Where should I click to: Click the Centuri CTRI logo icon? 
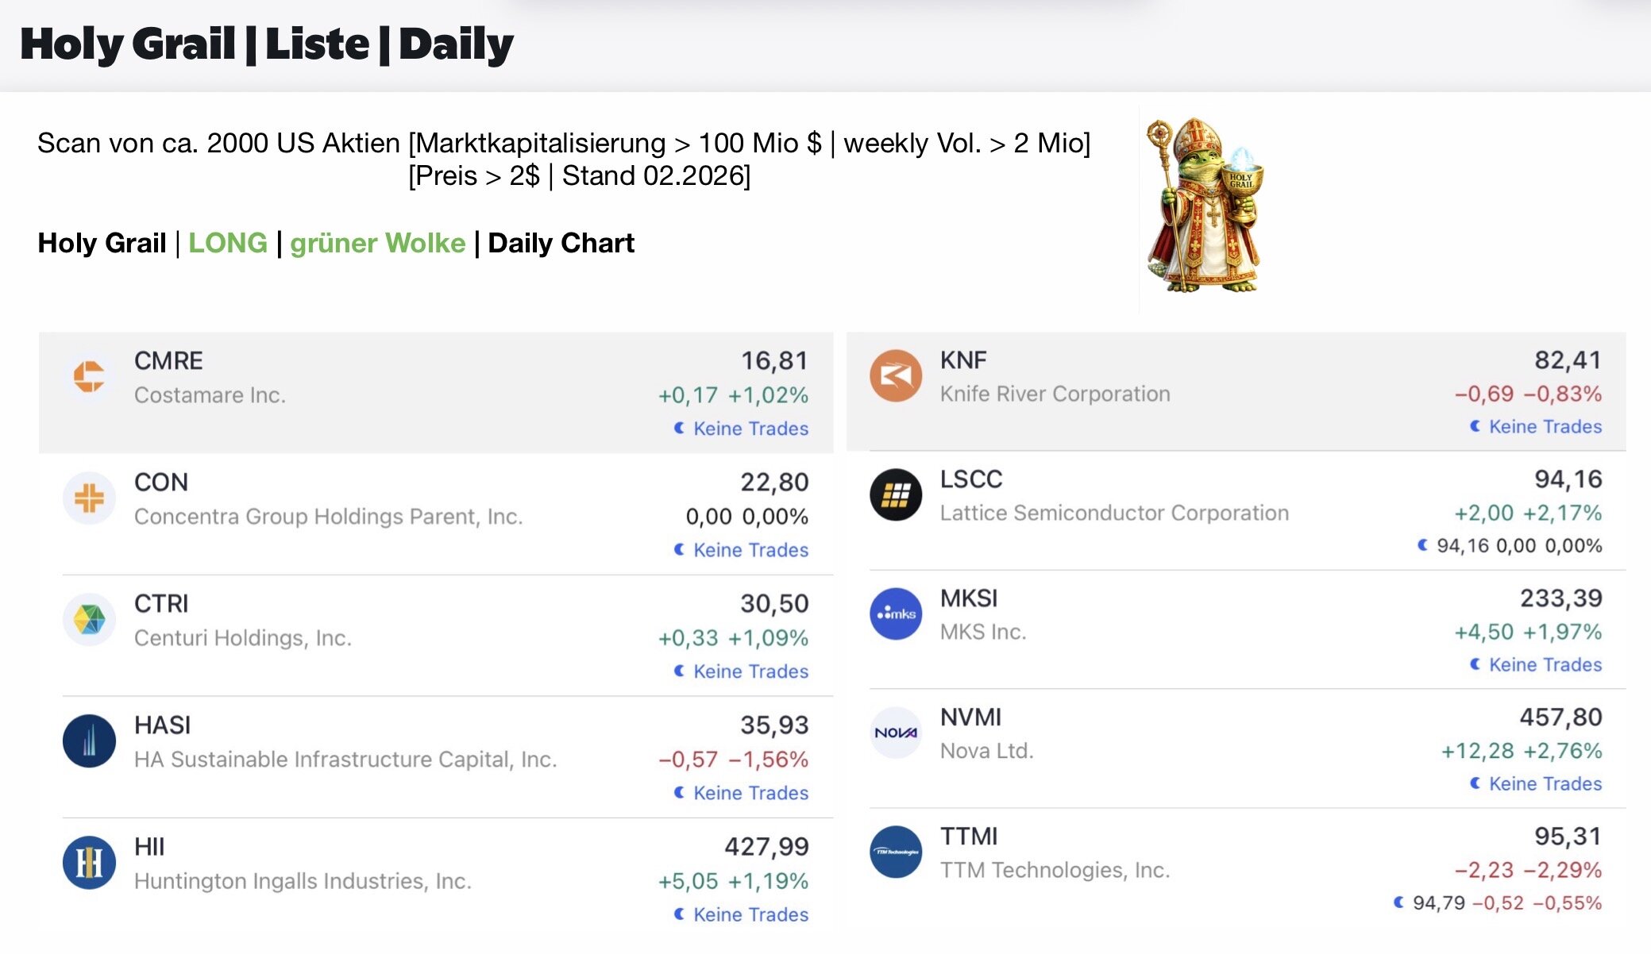(89, 620)
